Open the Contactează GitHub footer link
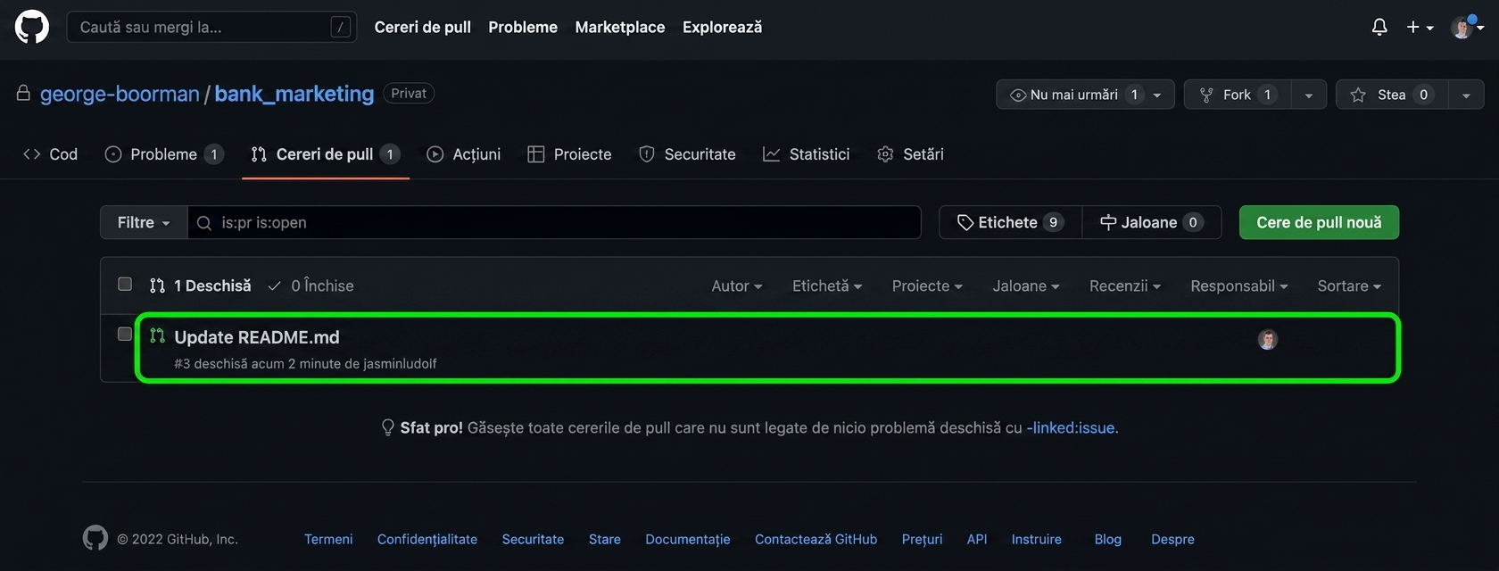1499x571 pixels. coord(816,539)
